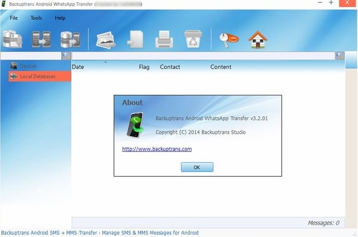
Task: Click the phone-to-phone transfer toolbar icon
Action: (41, 39)
